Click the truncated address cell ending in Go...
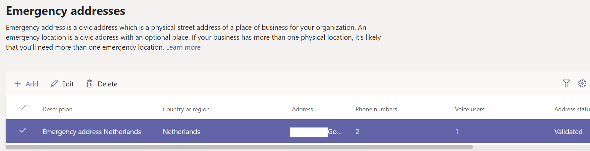This screenshot has width=590, height=151. 334,132
